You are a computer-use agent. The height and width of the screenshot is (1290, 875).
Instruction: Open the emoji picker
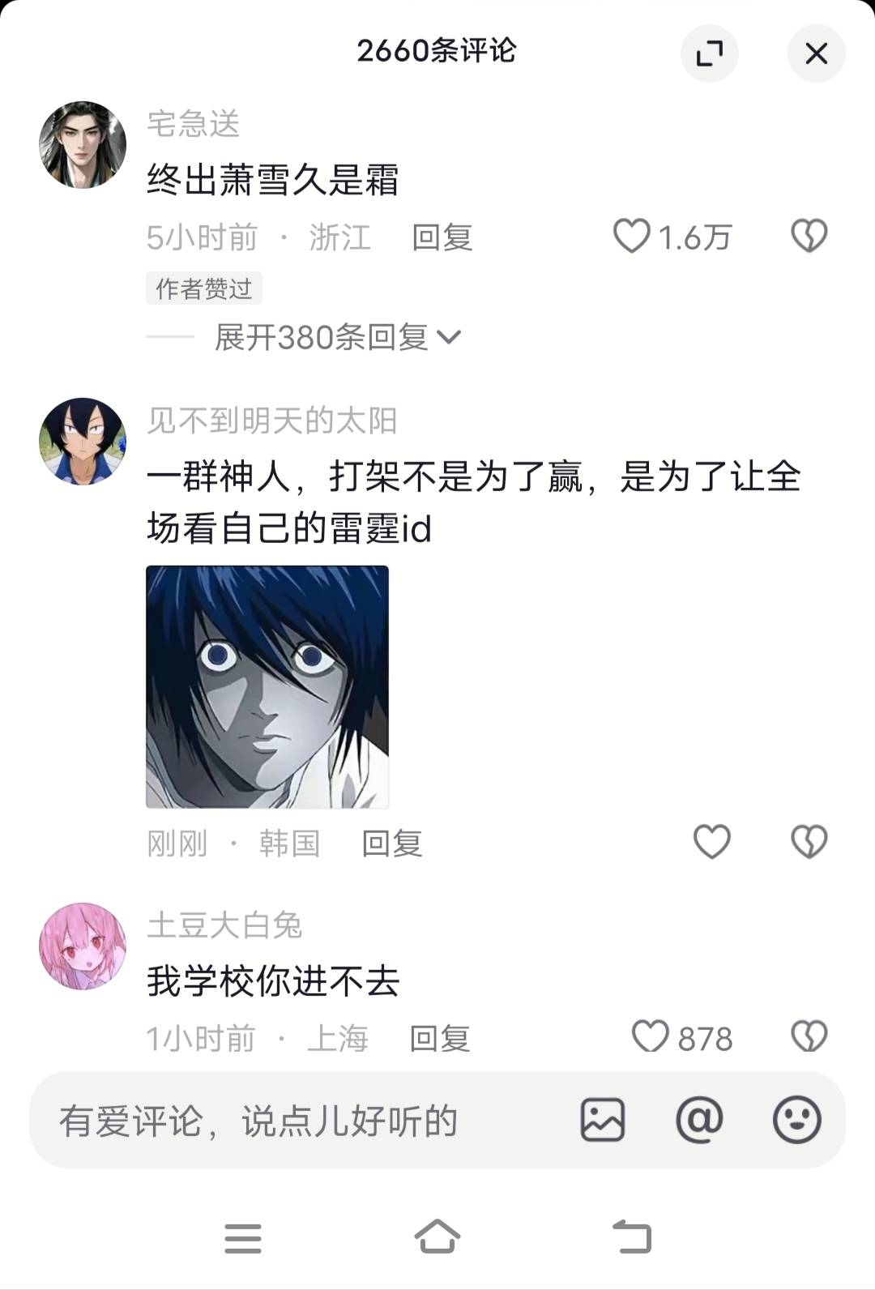(x=797, y=1121)
